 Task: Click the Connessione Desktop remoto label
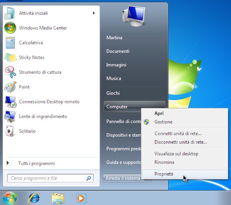tap(49, 102)
